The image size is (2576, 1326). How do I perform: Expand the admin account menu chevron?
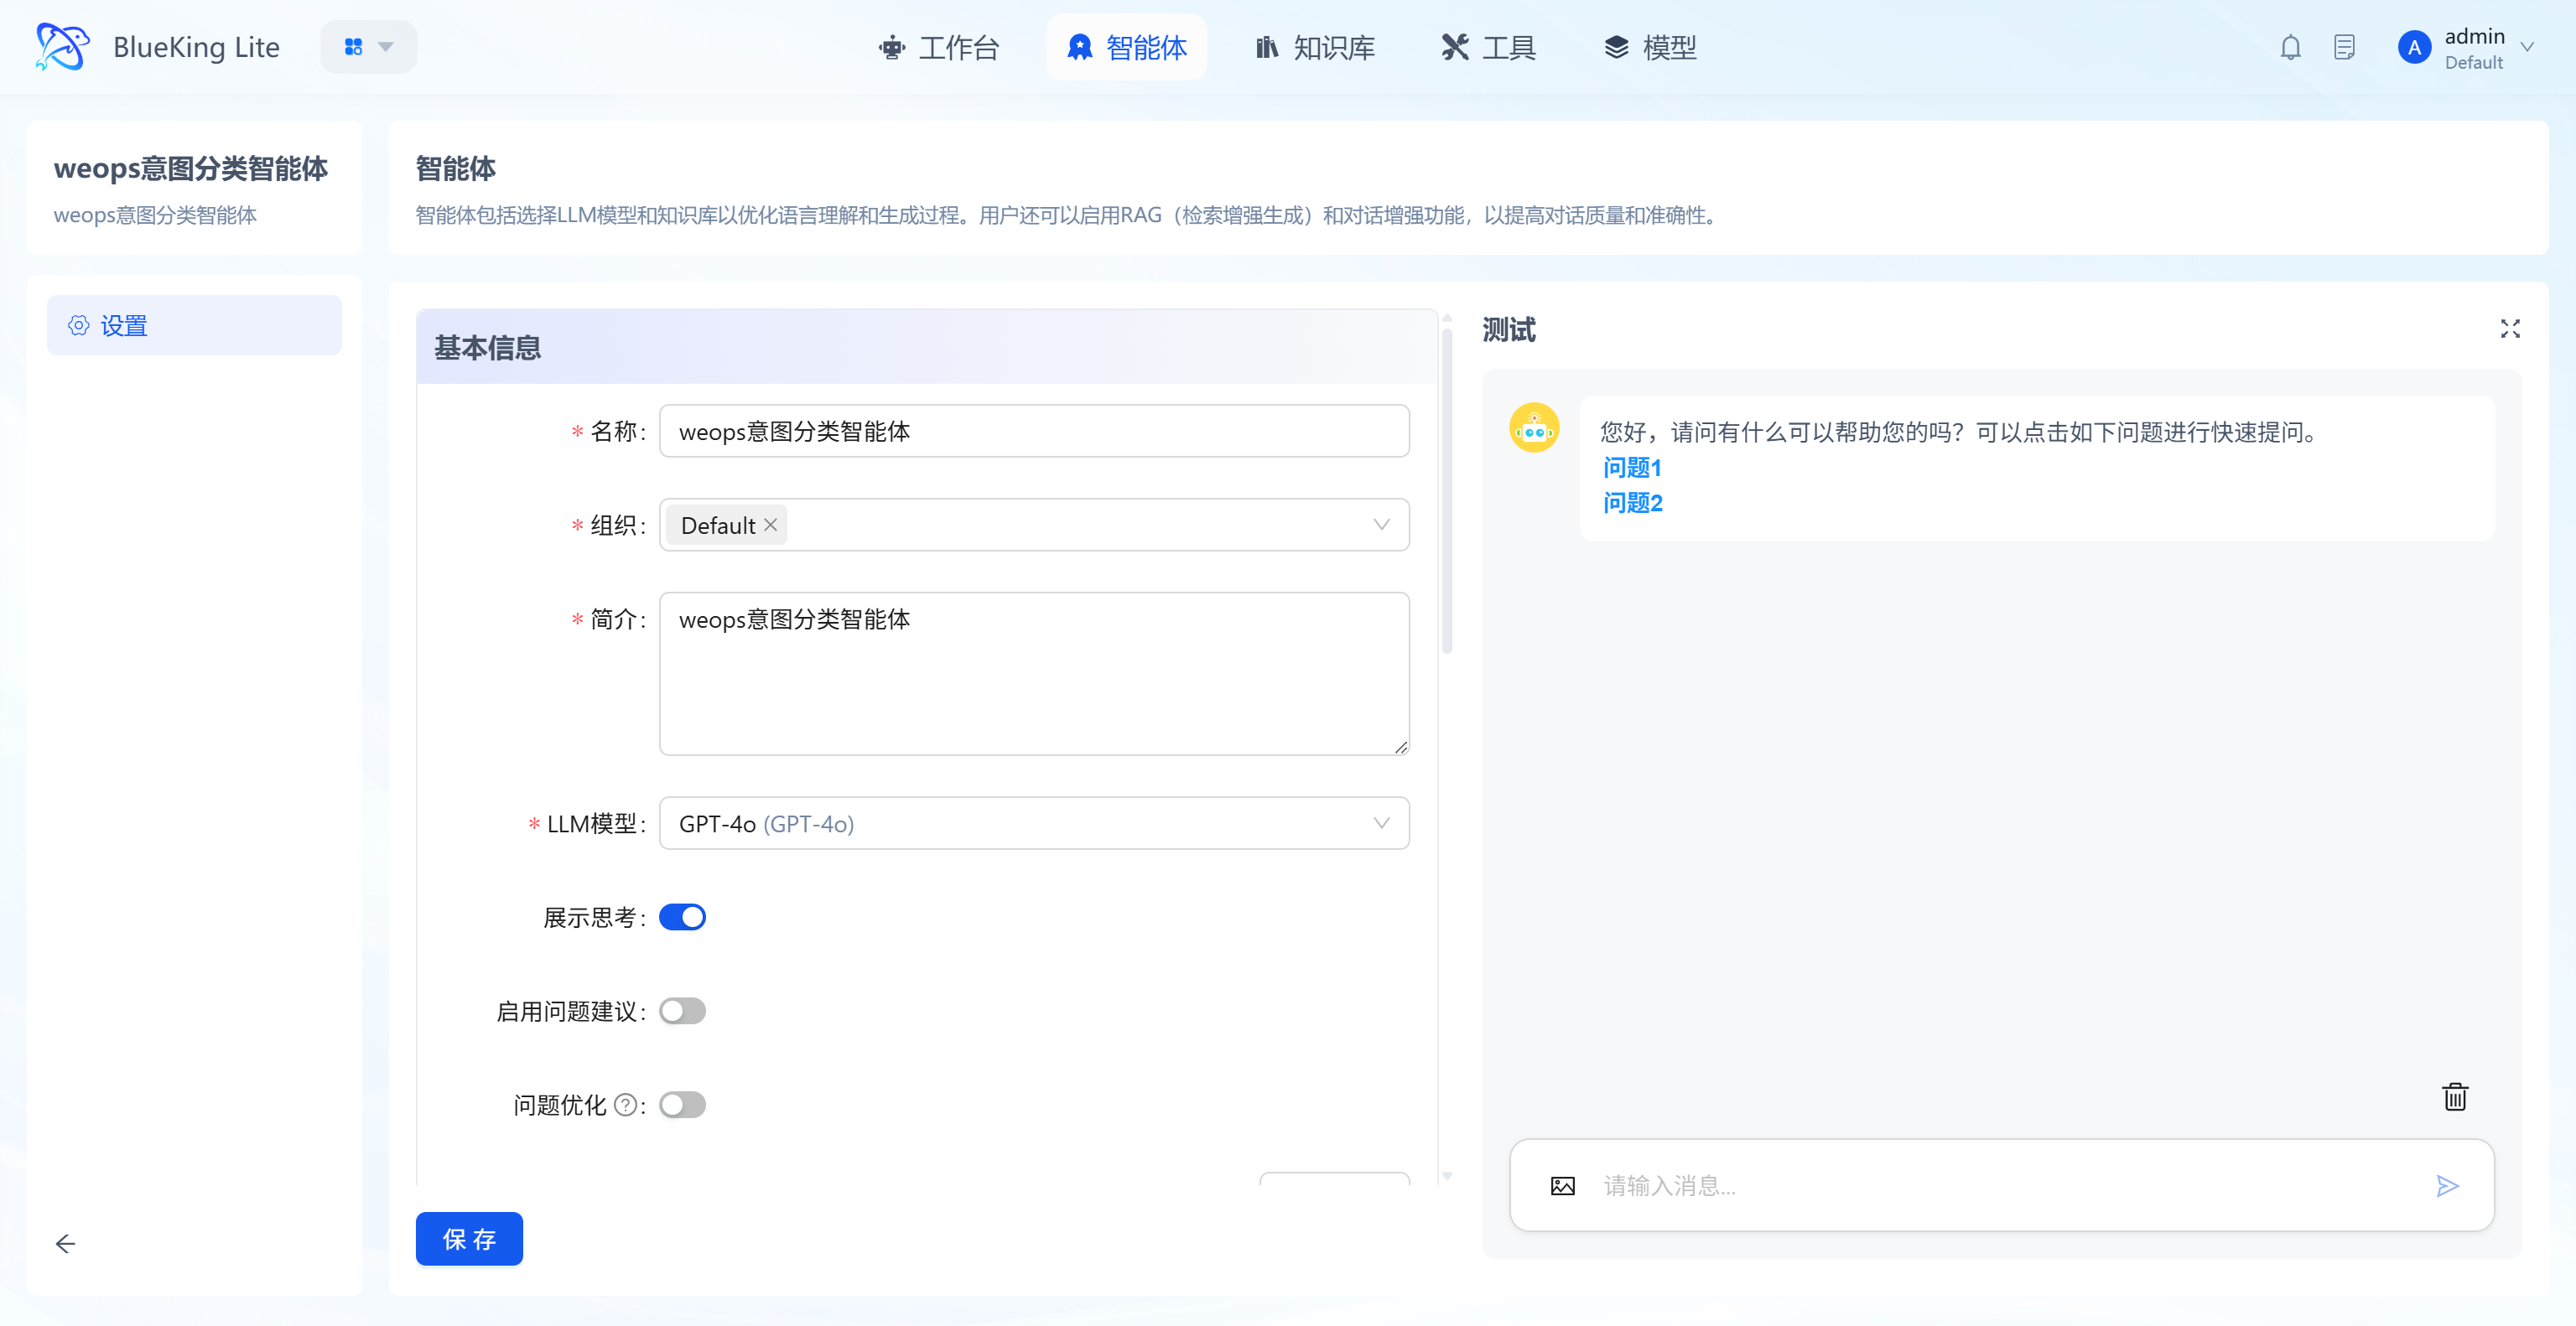click(x=2527, y=47)
